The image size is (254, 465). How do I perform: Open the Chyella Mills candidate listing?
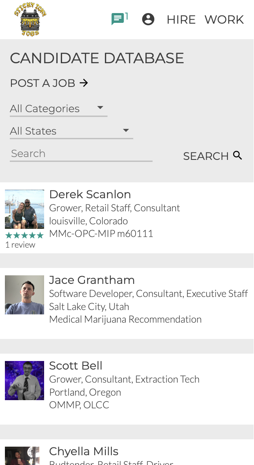click(84, 452)
